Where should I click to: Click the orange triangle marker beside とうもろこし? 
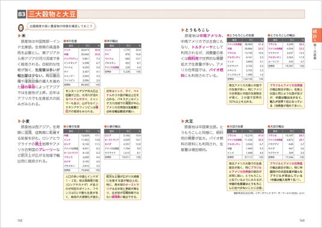183,30
